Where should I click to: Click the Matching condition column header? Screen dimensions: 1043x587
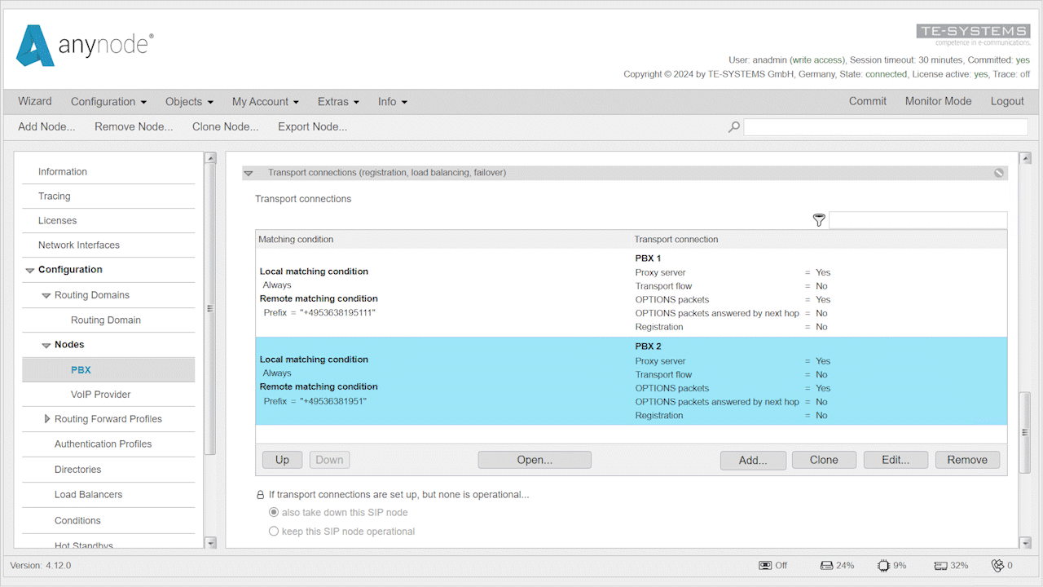click(296, 240)
